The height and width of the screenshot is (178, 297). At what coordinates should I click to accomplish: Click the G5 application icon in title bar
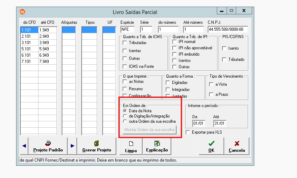click(x=22, y=12)
